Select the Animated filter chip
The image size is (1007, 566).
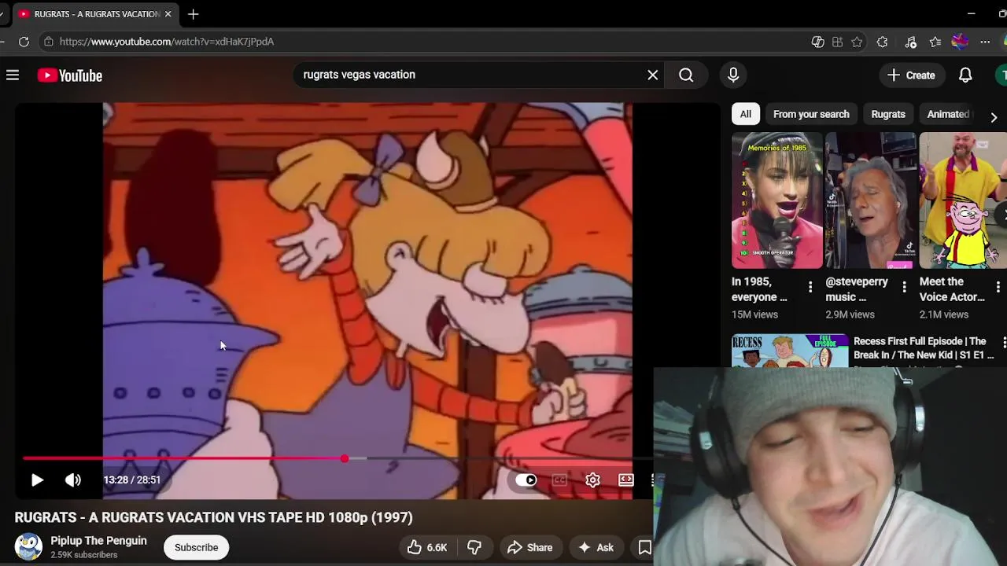[948, 114]
